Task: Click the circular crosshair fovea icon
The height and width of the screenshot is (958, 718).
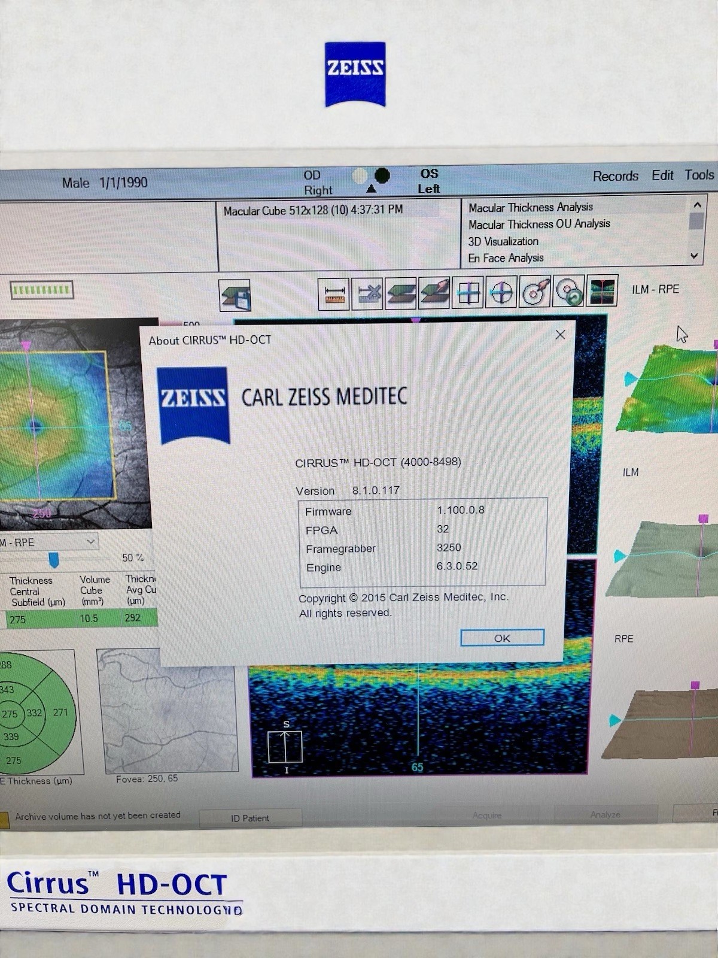Action: (x=501, y=293)
